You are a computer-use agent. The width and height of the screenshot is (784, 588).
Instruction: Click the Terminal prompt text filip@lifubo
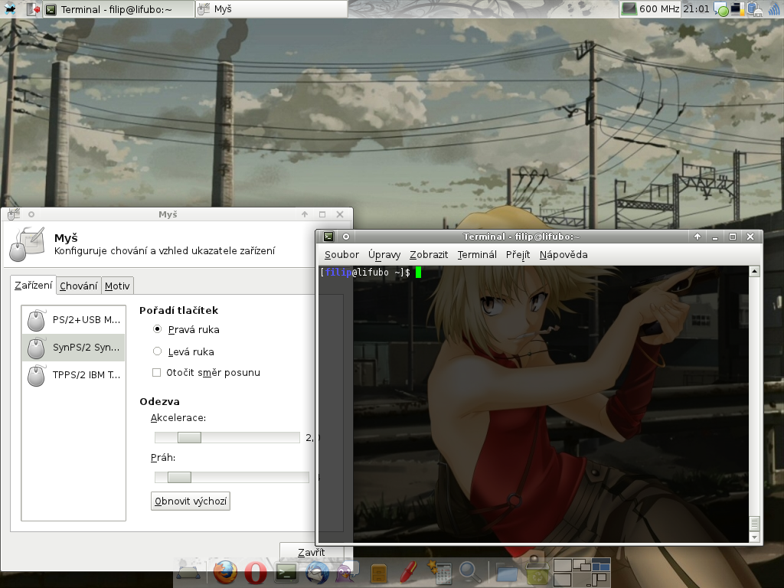coord(357,273)
